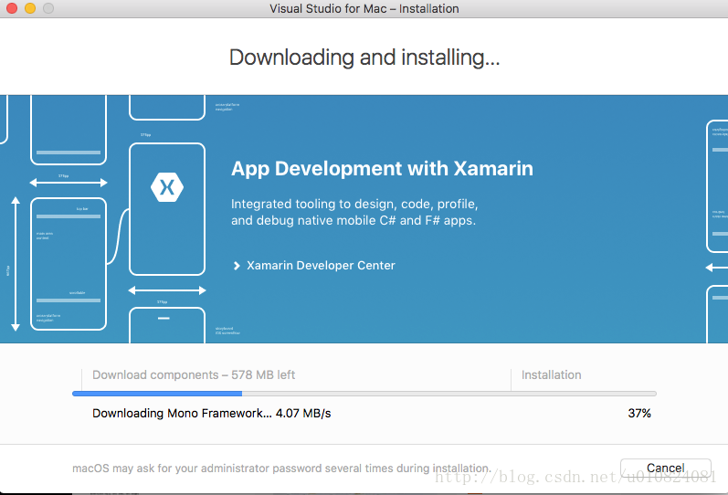Click the chevron beside Xamarin Developer Center
This screenshot has width=728, height=495.
coord(237,266)
